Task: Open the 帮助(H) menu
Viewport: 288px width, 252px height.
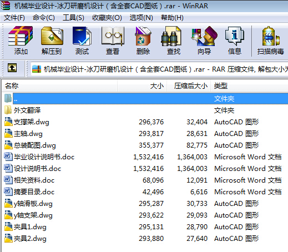Action: pyautogui.click(x=172, y=18)
